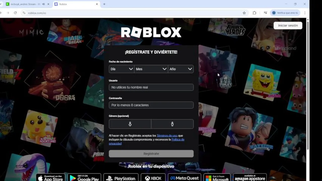Open the browser Extensions puzzle icon
322x181 pixels.
[254, 13]
